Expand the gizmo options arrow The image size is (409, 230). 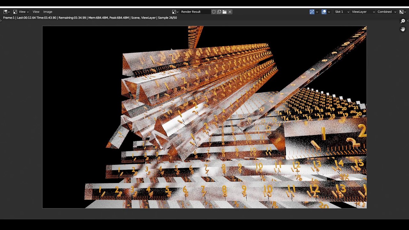point(317,12)
